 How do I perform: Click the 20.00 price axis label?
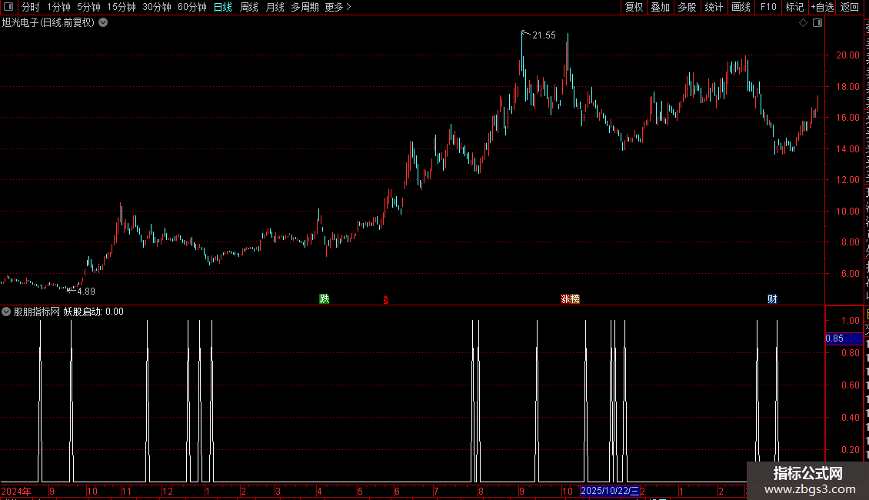click(x=848, y=55)
